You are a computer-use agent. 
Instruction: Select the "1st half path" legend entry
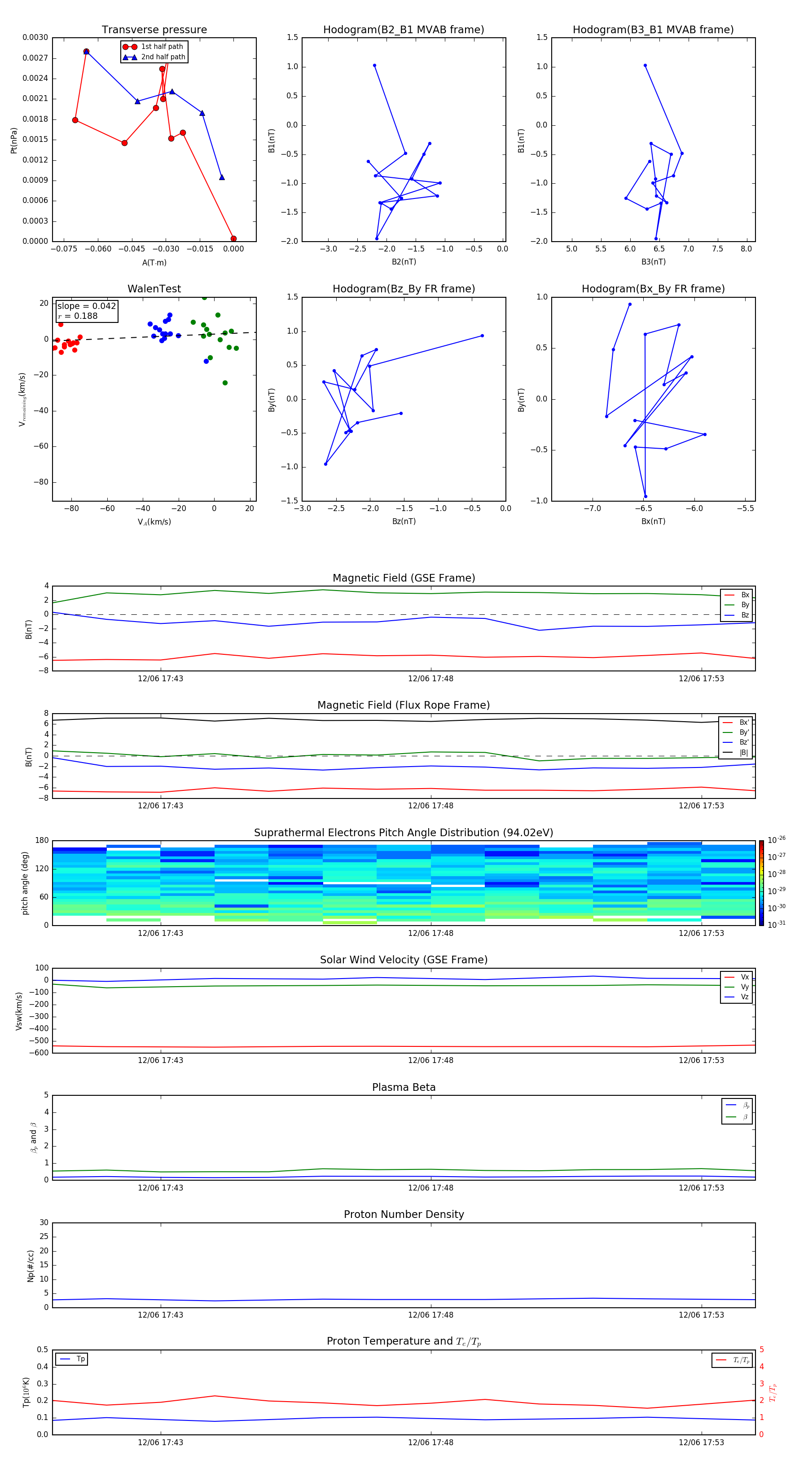click(154, 47)
